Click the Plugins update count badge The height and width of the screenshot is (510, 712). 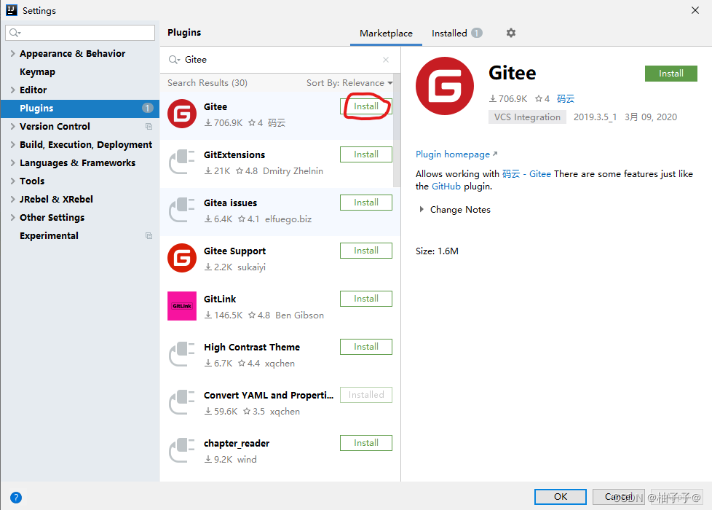click(x=147, y=108)
